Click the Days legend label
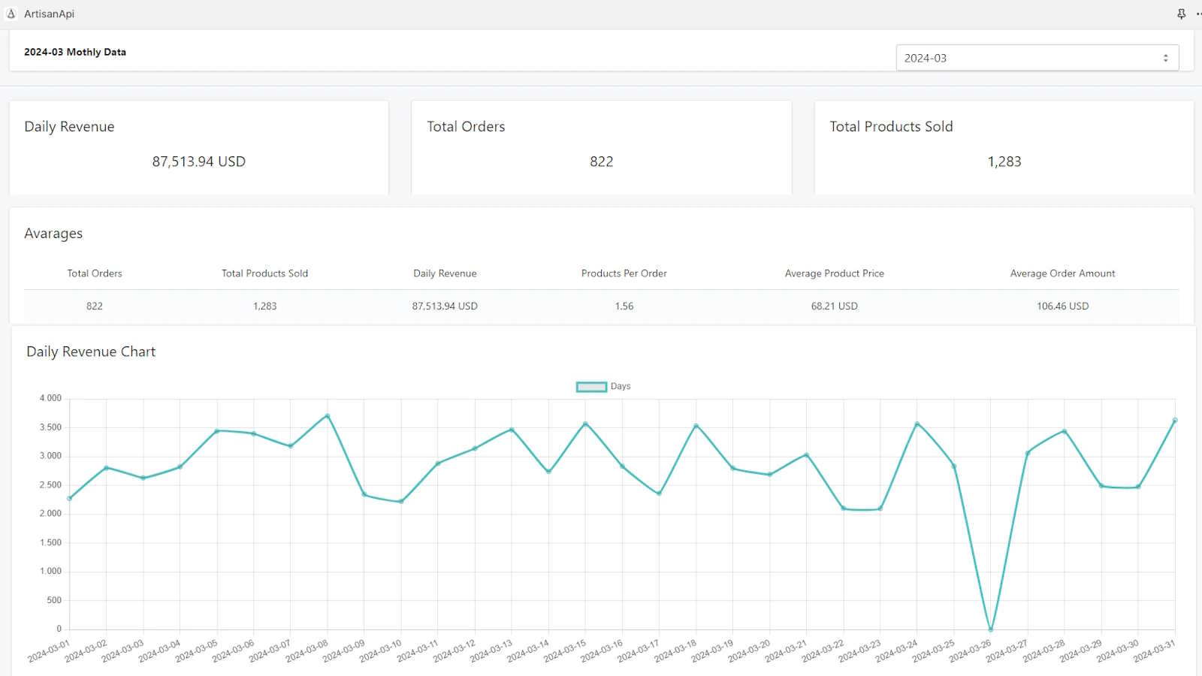The width and height of the screenshot is (1202, 676). [621, 386]
